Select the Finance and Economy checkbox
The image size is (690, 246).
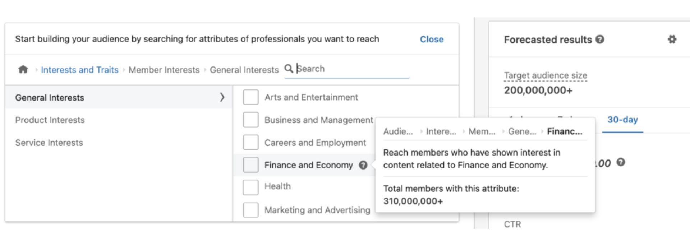click(250, 165)
